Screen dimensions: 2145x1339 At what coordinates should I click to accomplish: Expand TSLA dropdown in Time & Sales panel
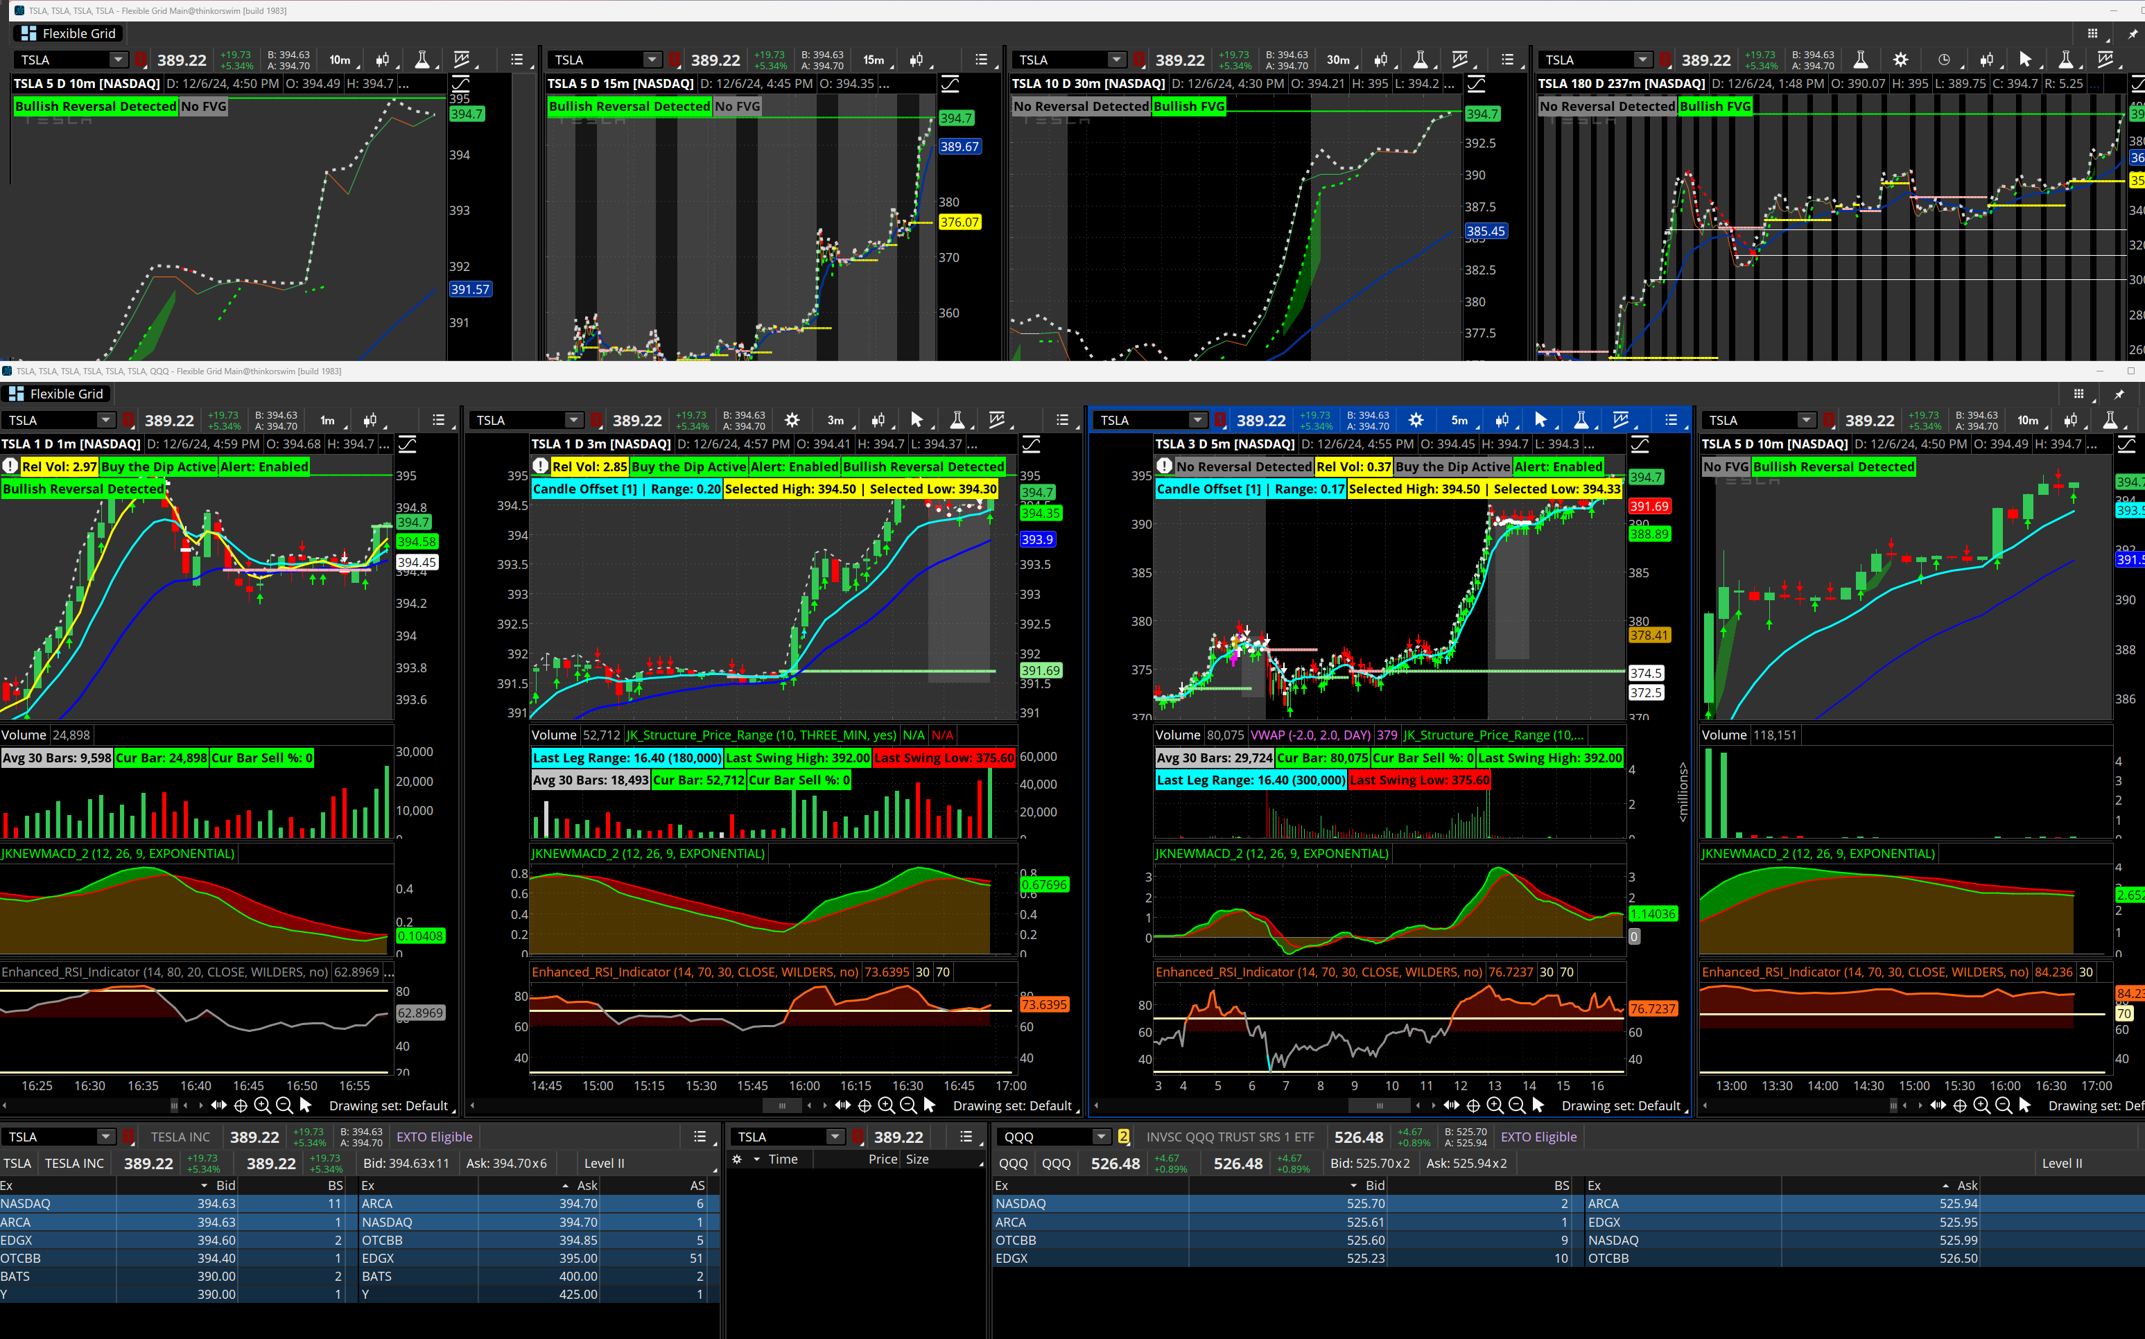835,1137
